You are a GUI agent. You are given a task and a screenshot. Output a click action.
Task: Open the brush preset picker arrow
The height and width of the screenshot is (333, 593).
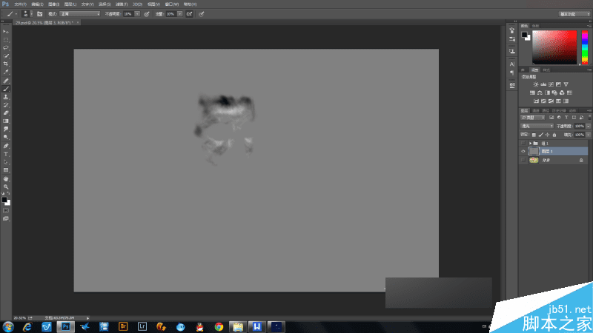click(x=31, y=14)
